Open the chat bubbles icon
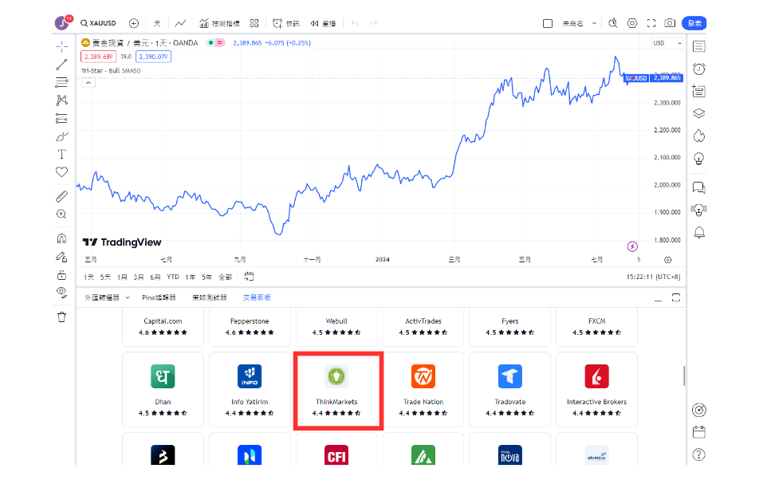759x480 pixels. click(x=698, y=187)
